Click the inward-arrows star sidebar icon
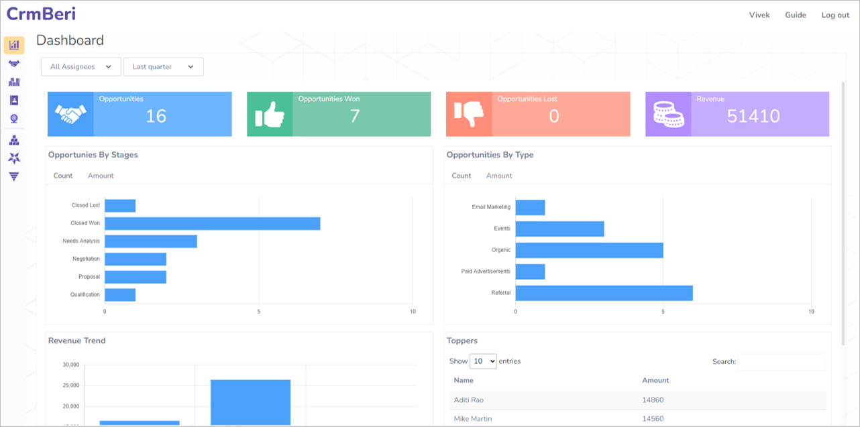 [x=14, y=158]
